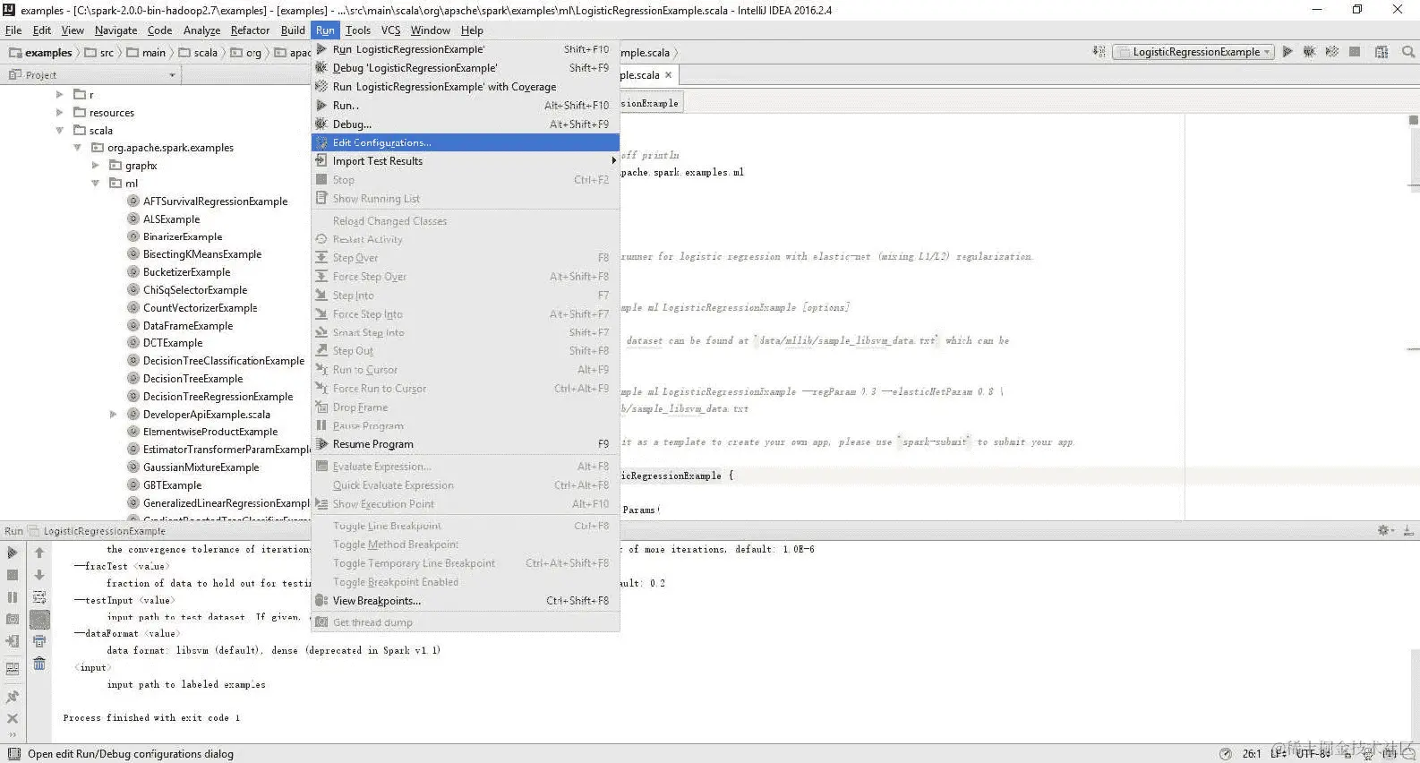This screenshot has width=1420, height=763.
Task: Open the Tools menu
Action: (x=358, y=30)
